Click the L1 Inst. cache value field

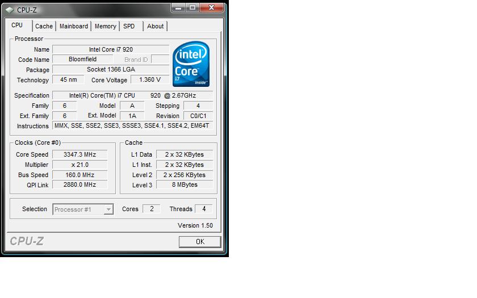[x=185, y=165]
